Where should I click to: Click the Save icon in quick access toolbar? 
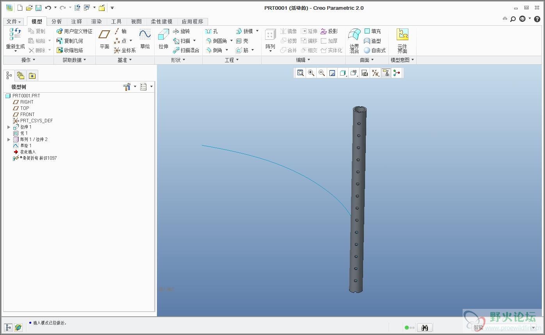pyautogui.click(x=38, y=8)
